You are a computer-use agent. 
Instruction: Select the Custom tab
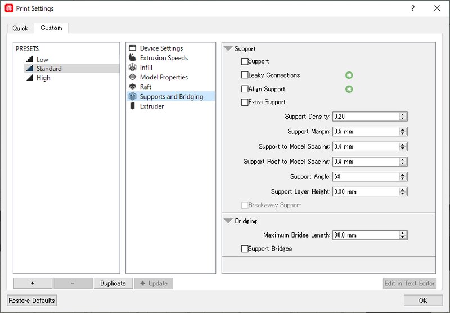tap(51, 28)
